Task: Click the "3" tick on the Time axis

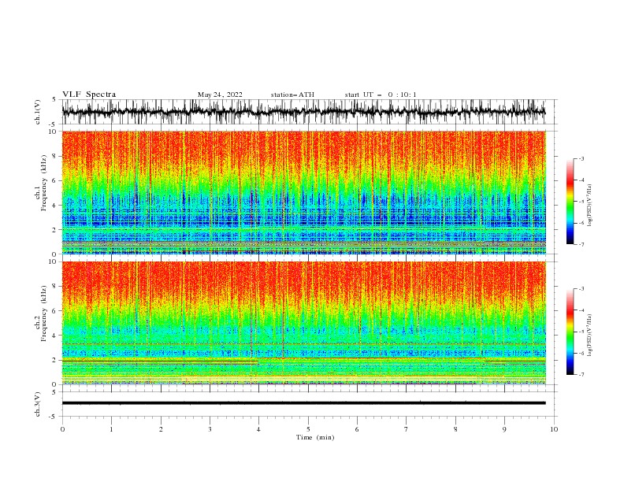Action: coord(210,429)
